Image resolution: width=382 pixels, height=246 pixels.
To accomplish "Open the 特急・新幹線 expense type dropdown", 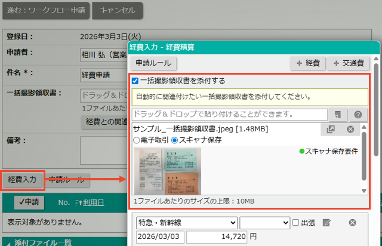I will [186, 223].
